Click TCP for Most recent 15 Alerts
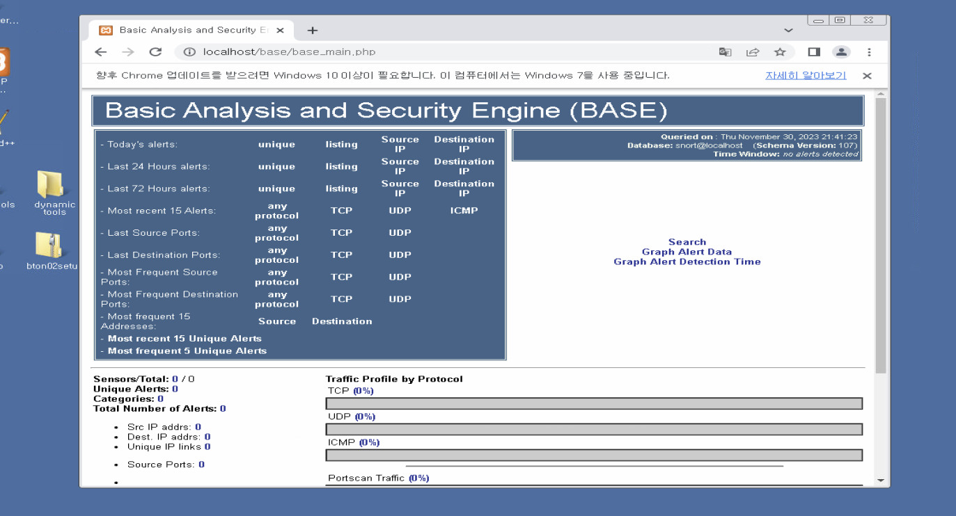 click(x=341, y=211)
